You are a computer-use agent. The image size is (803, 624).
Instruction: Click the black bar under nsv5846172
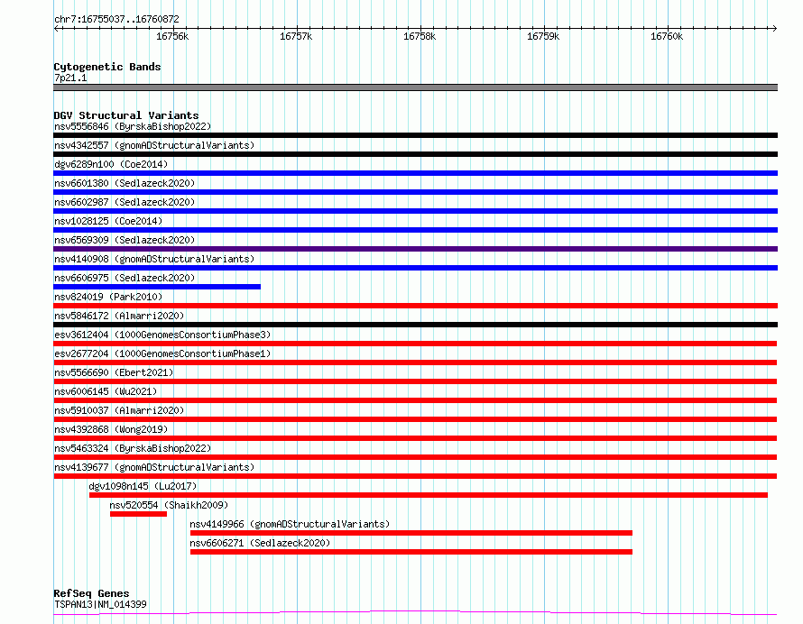pos(415,325)
